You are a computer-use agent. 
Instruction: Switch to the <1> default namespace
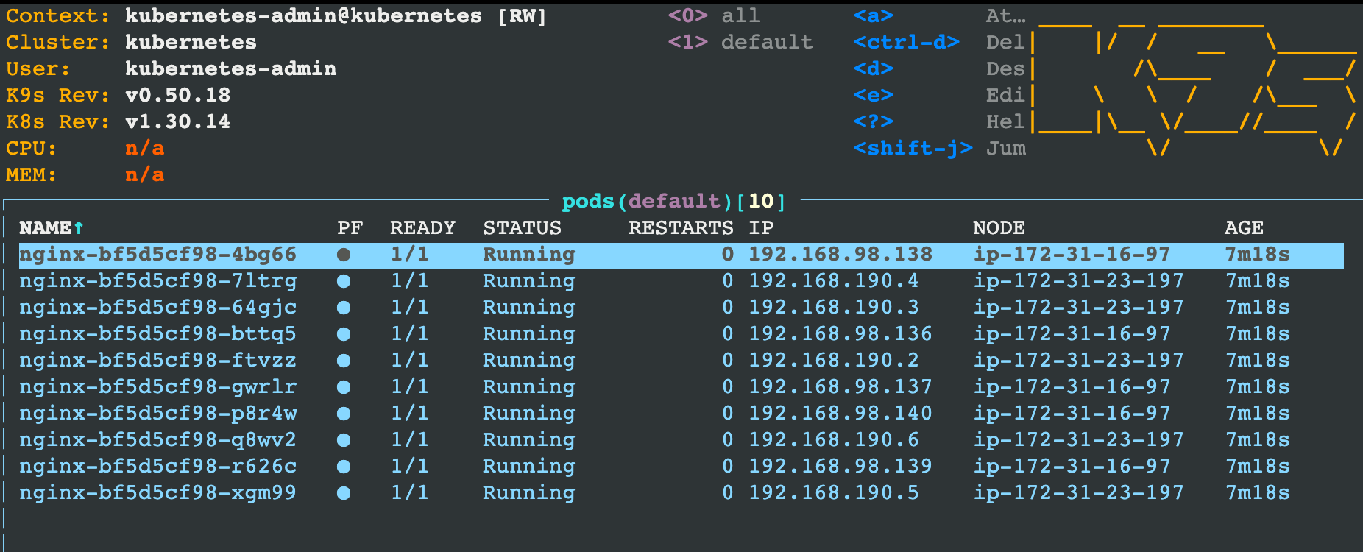(x=740, y=43)
